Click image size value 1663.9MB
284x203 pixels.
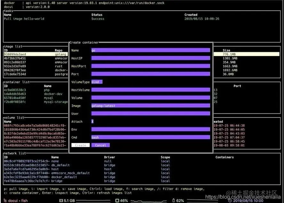(x=230, y=66)
